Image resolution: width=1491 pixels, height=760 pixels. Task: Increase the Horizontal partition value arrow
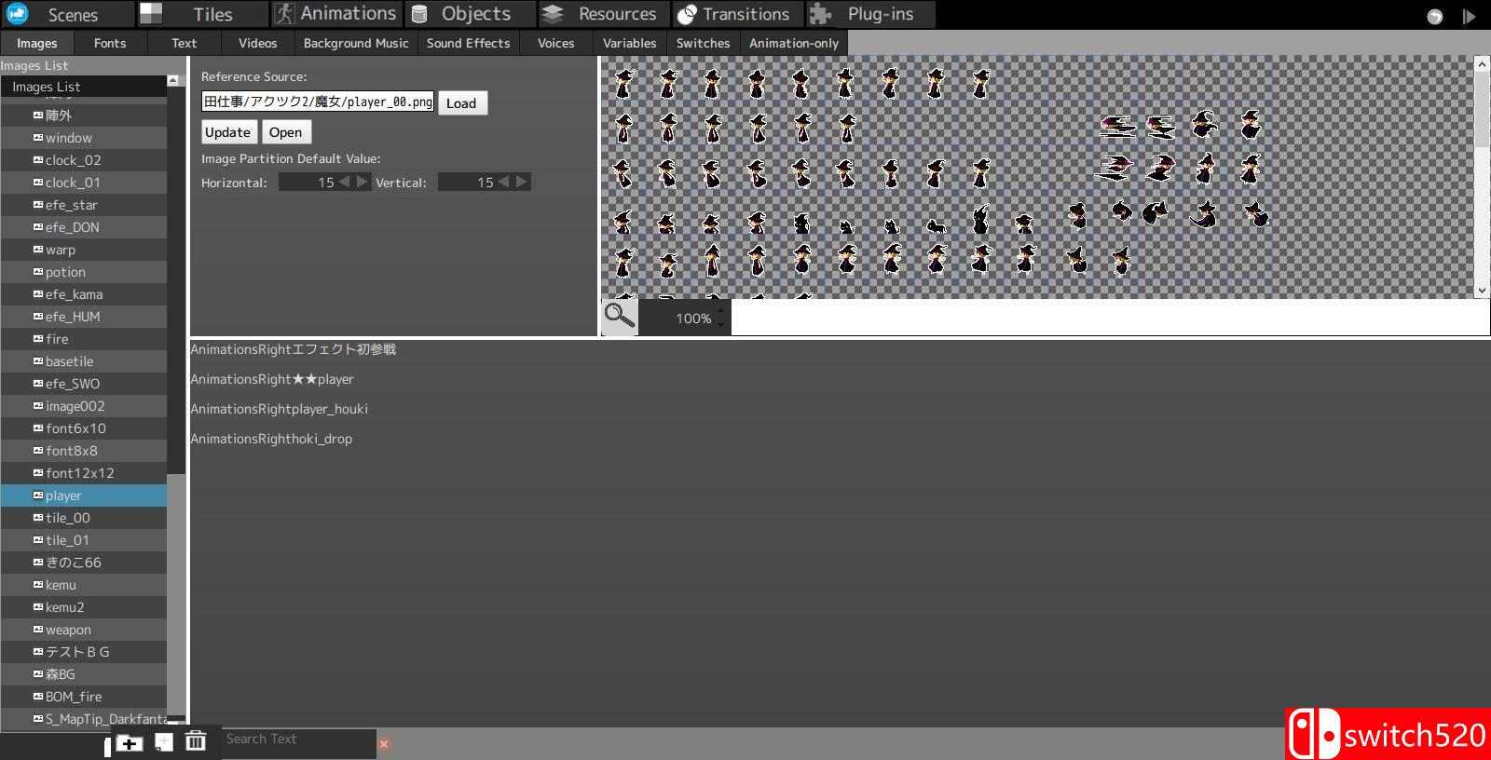(x=362, y=182)
